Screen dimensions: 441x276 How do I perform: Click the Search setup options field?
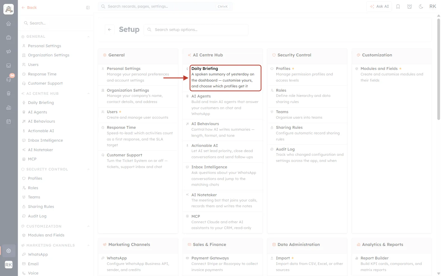pyautogui.click(x=196, y=30)
